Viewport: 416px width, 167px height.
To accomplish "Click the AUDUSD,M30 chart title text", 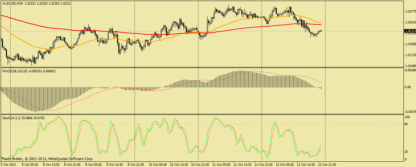I will pos(13,3).
